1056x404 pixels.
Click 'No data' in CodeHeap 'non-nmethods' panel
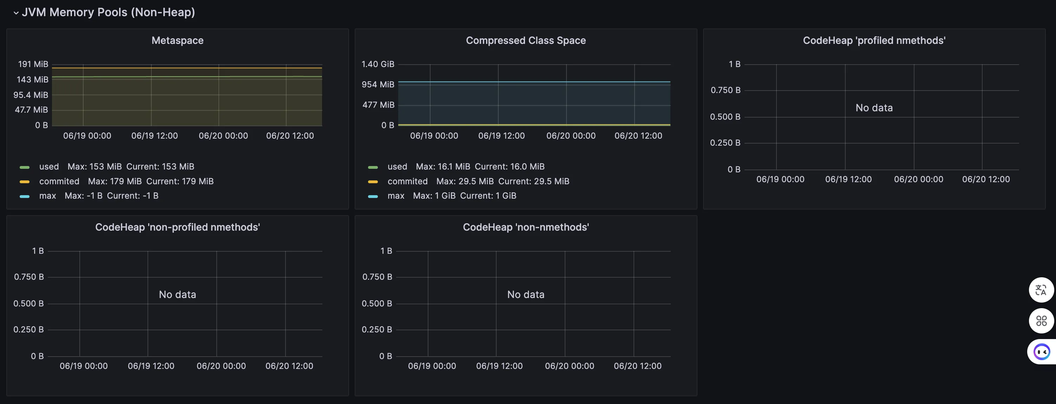(525, 294)
